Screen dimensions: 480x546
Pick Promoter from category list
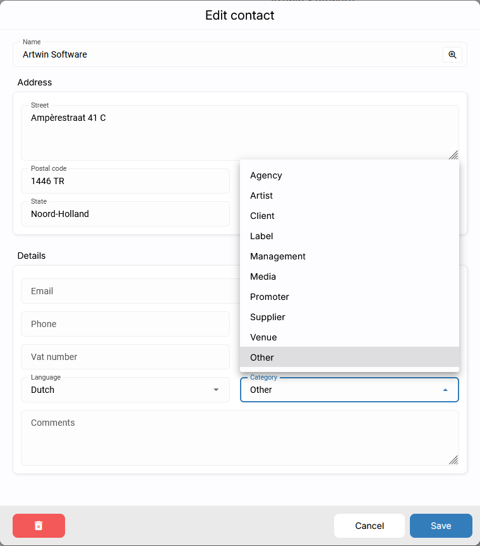coord(270,297)
